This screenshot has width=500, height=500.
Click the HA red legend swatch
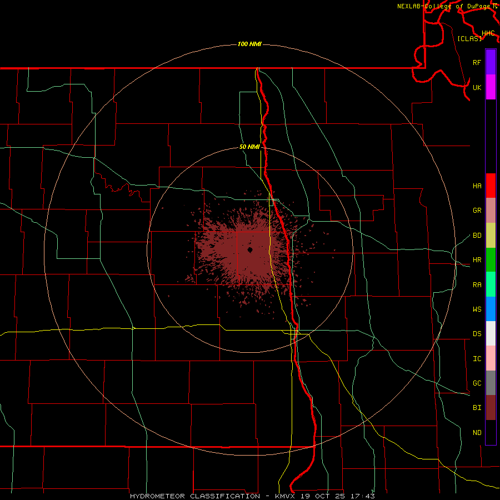(491, 186)
